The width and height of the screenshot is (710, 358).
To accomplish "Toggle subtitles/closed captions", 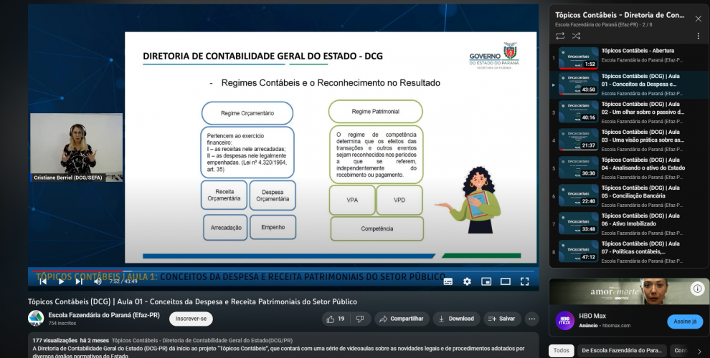I will click(x=448, y=281).
